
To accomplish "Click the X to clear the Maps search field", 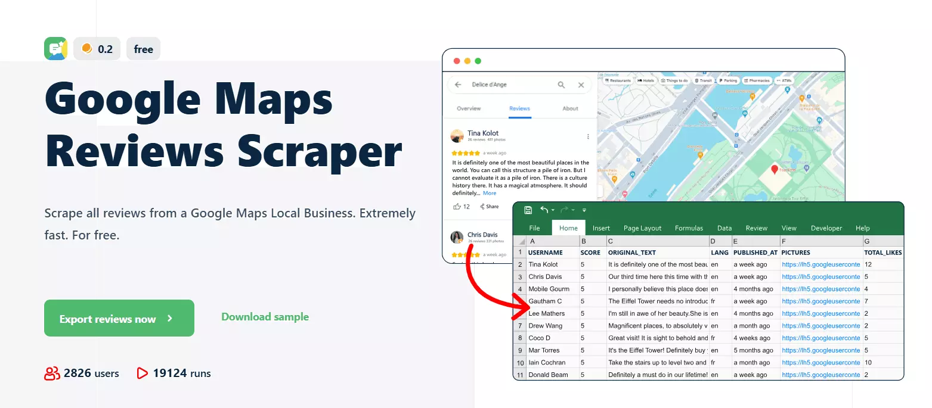I will 581,85.
